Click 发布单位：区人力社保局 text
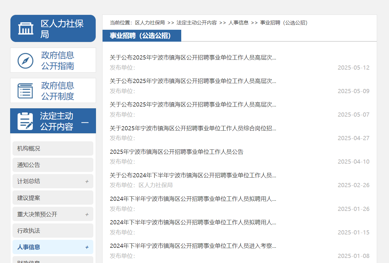 (141, 185)
